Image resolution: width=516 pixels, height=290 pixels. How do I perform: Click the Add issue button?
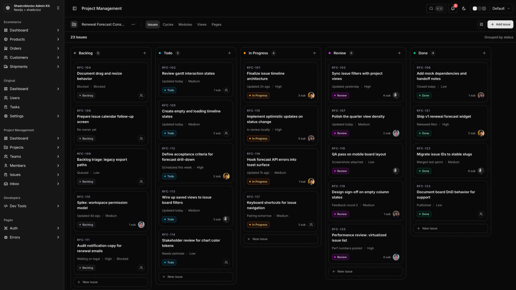500,24
